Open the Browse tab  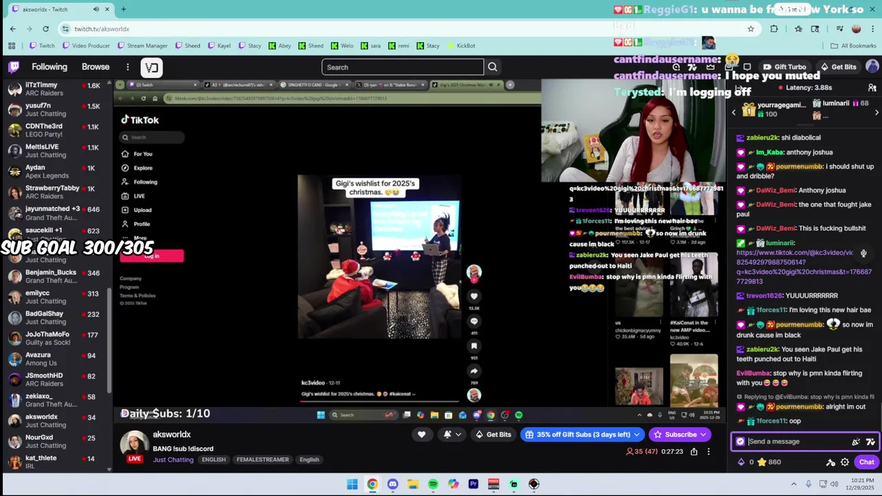click(x=96, y=67)
